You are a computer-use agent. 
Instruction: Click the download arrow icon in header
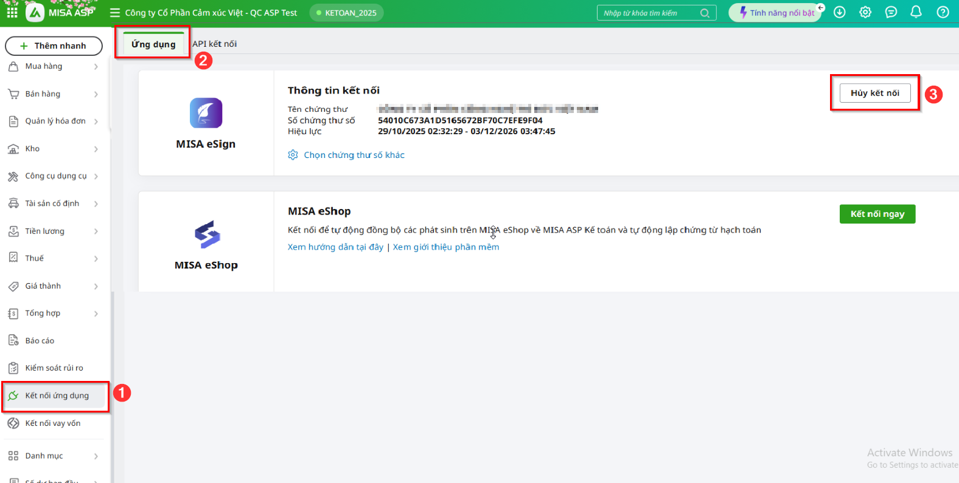tap(840, 12)
